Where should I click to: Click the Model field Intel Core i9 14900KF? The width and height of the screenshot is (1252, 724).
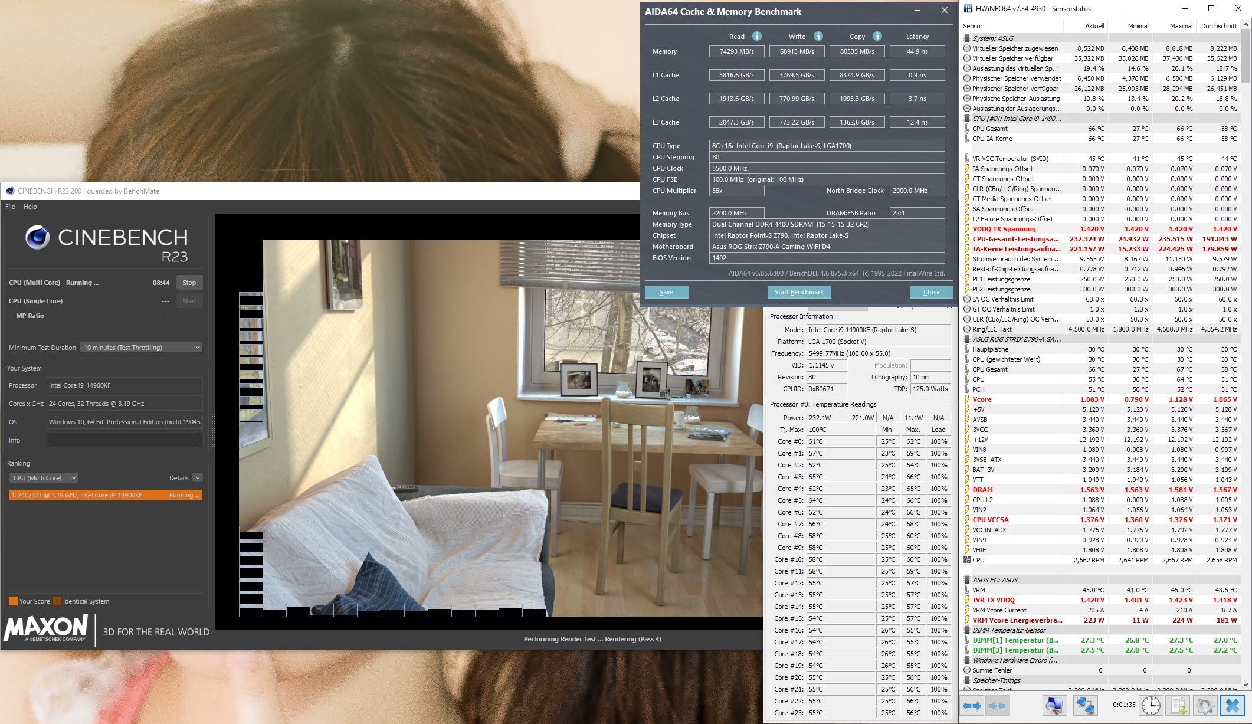(x=879, y=330)
